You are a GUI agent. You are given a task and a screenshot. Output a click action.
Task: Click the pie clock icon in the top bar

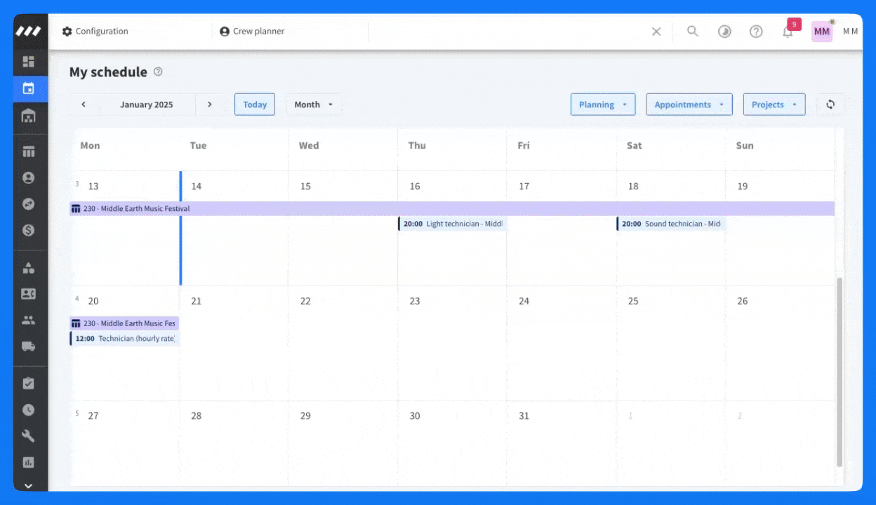click(x=724, y=32)
